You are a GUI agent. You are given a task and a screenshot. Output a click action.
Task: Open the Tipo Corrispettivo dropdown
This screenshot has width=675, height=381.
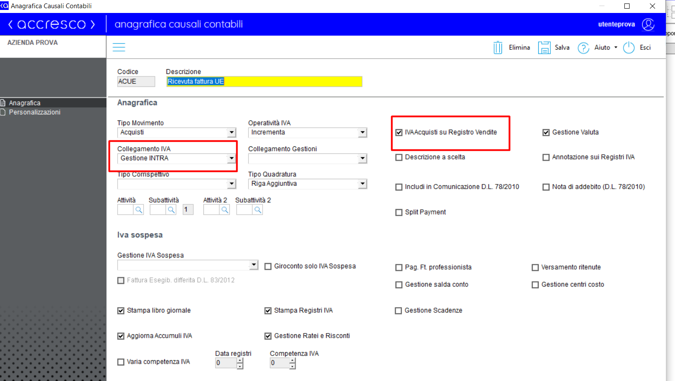tap(231, 184)
